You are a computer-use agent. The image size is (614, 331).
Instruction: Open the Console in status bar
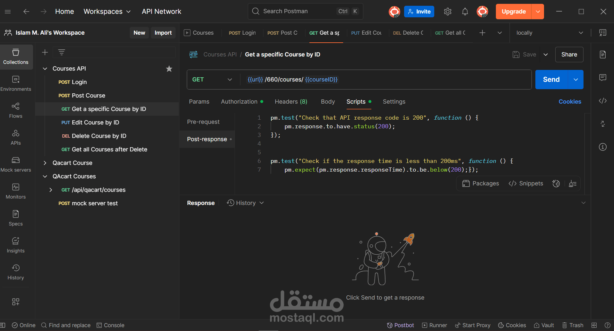[110, 325]
